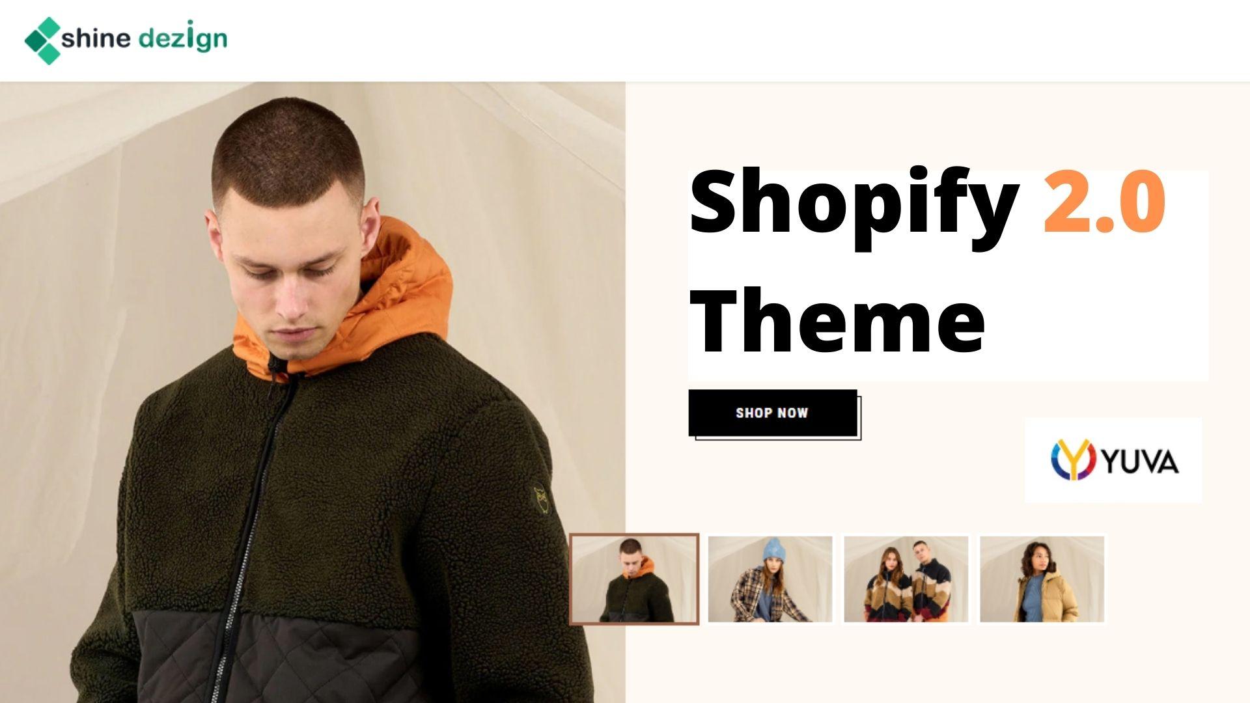
Task: Click the Shine Dezign diamond logo icon
Action: coord(43,40)
